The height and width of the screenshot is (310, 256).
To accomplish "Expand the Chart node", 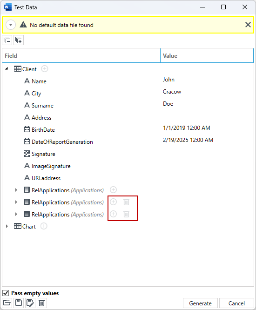I will point(7,226).
